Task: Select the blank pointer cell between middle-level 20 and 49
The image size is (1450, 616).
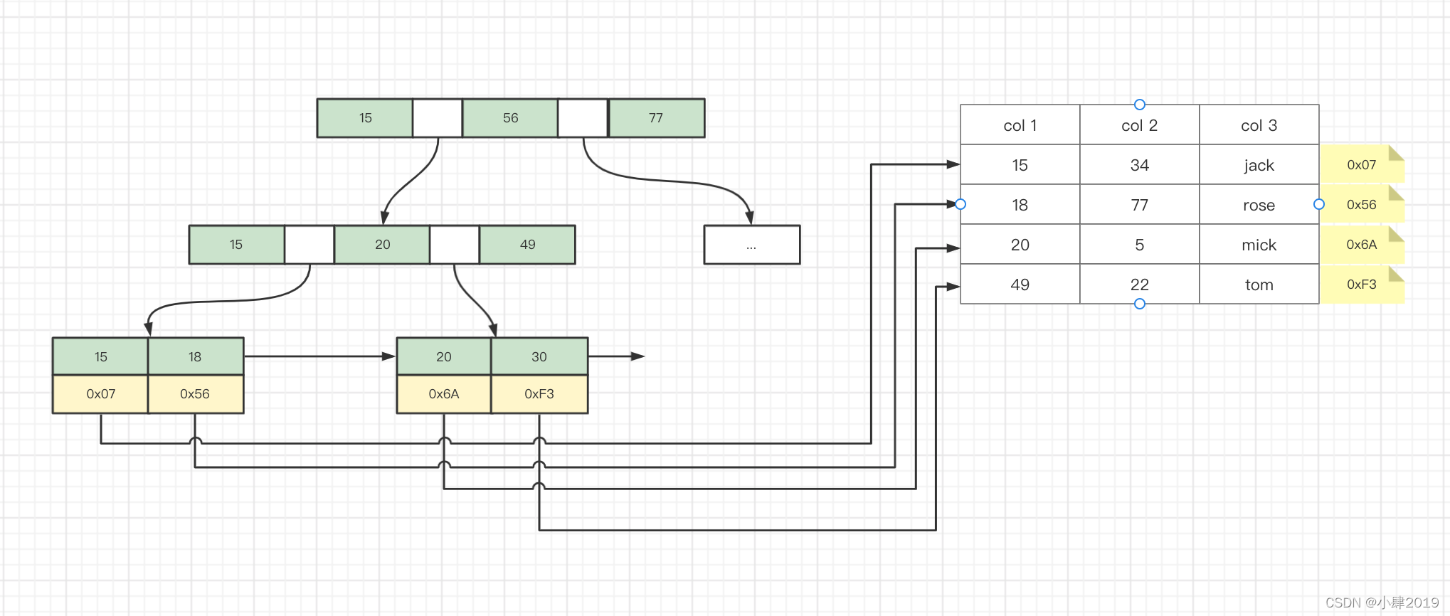Action: (x=455, y=245)
